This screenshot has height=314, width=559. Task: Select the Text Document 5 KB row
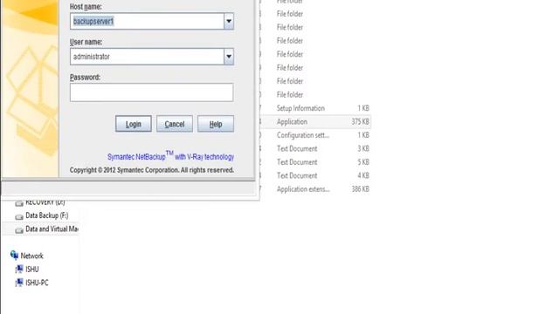315,162
